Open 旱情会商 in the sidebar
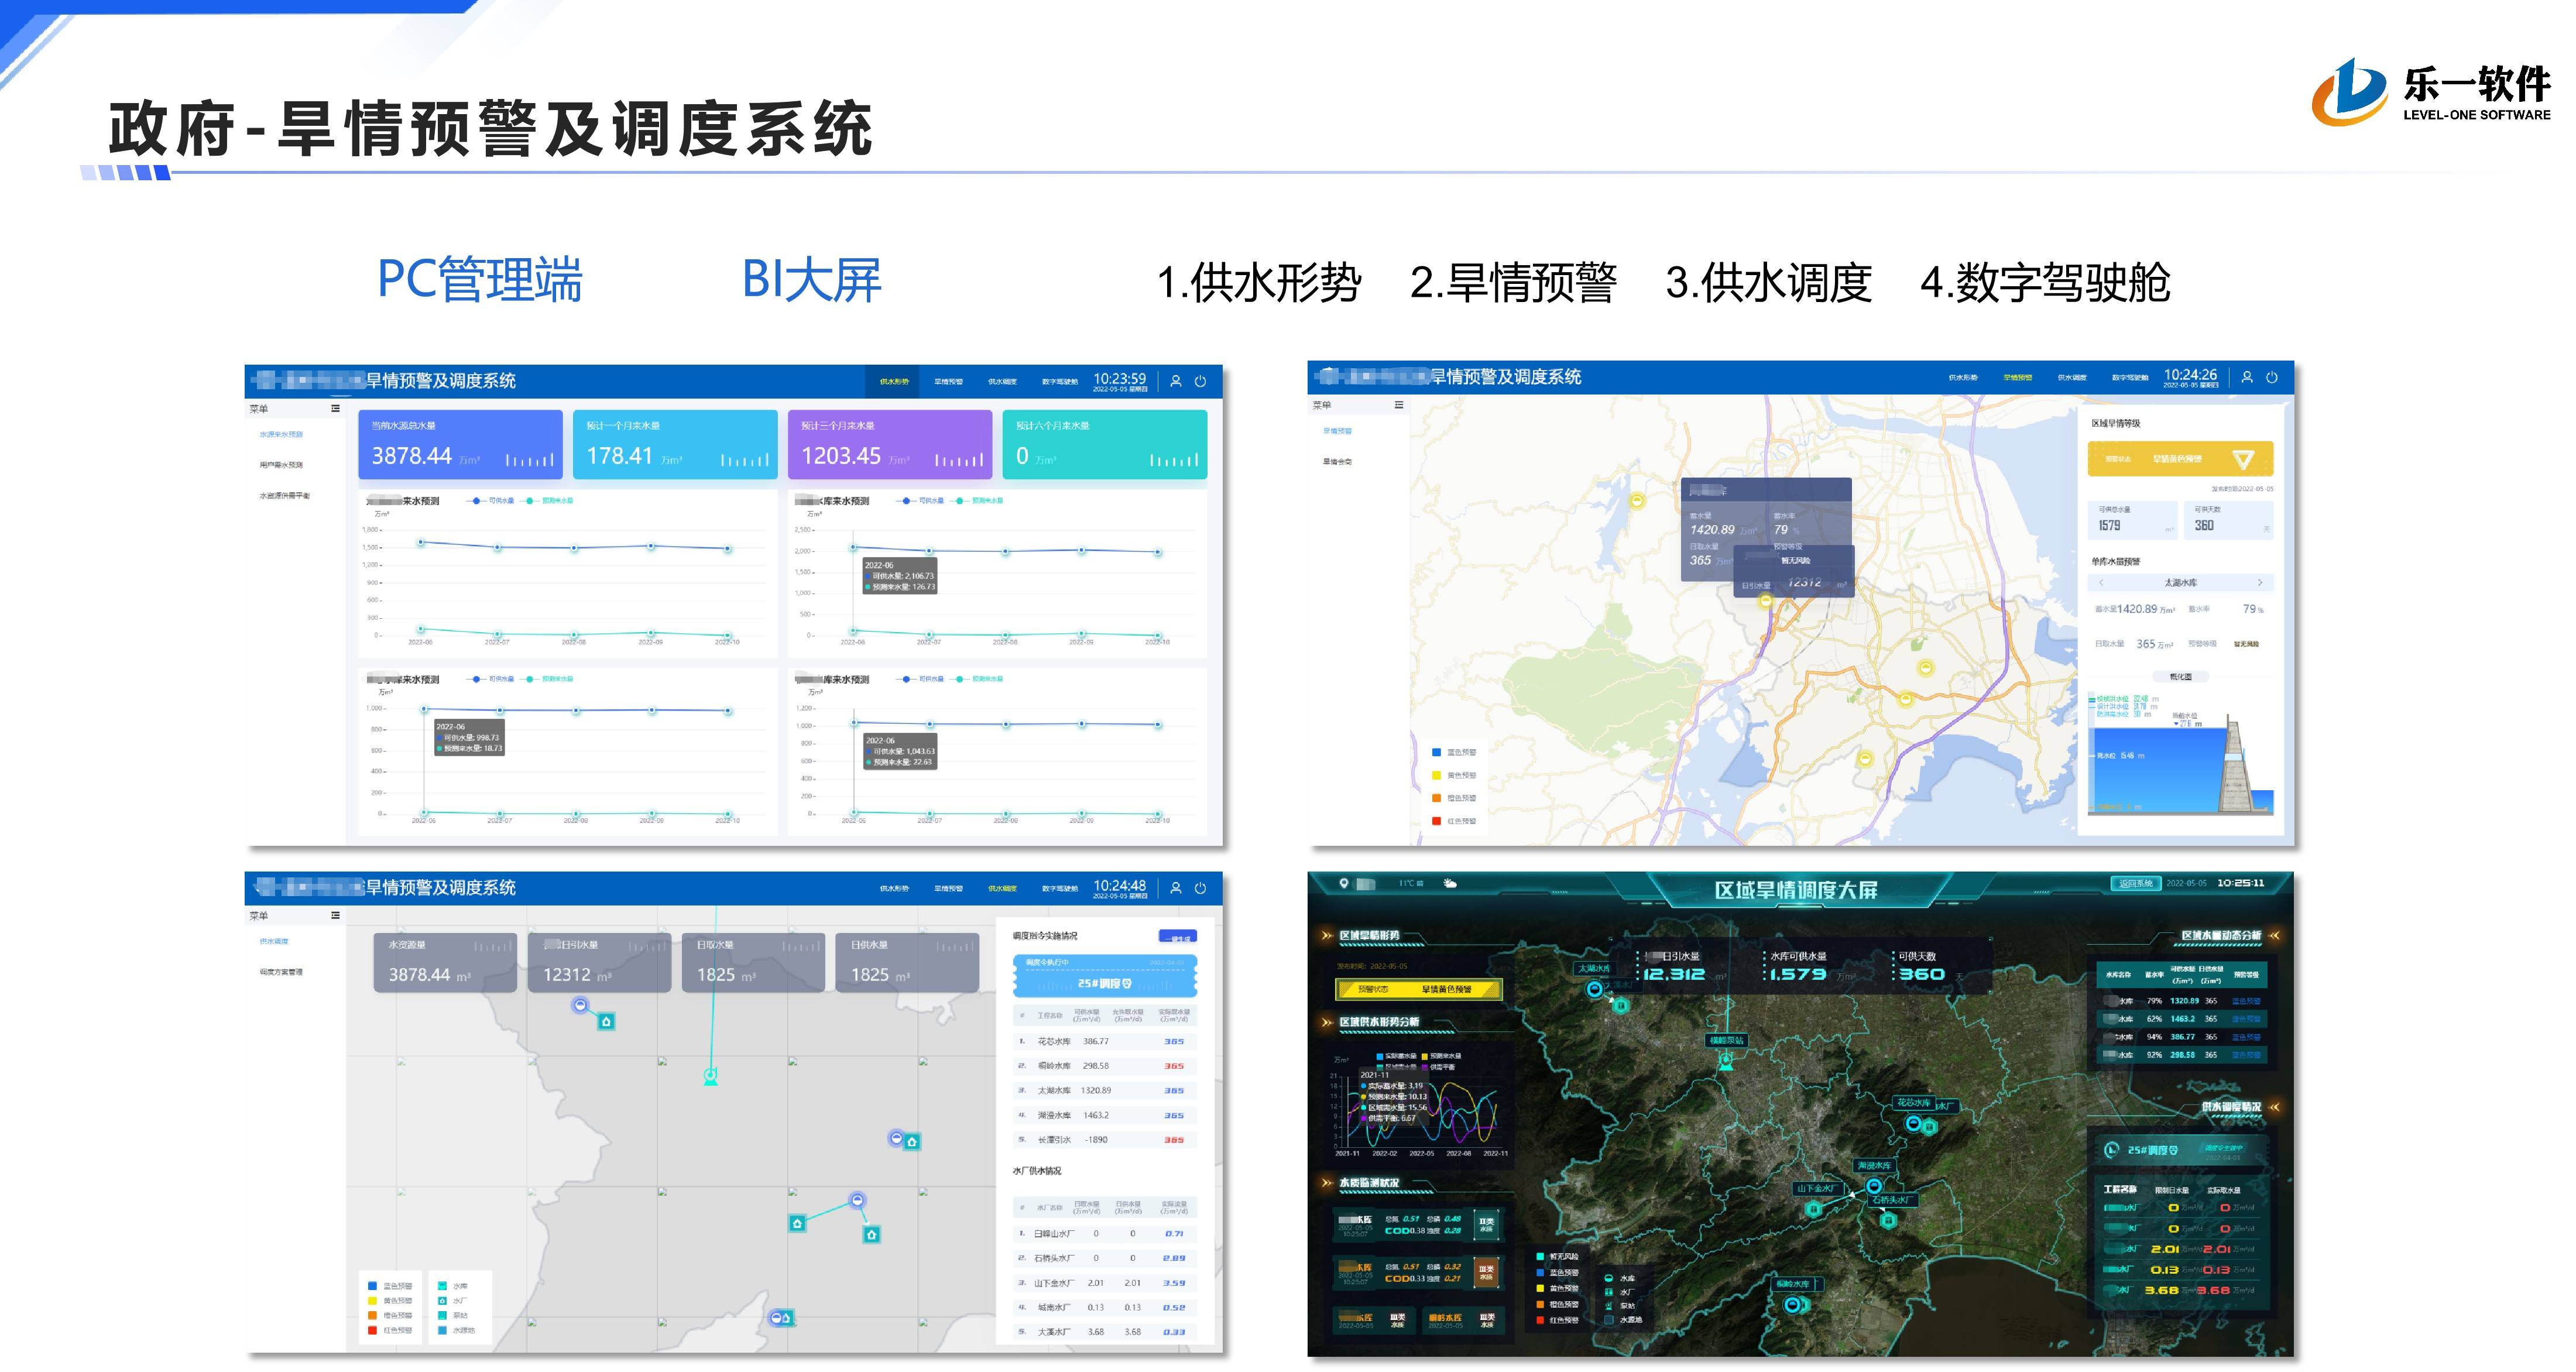Image resolution: width=2576 pixels, height=1372 pixels. [x=1337, y=461]
